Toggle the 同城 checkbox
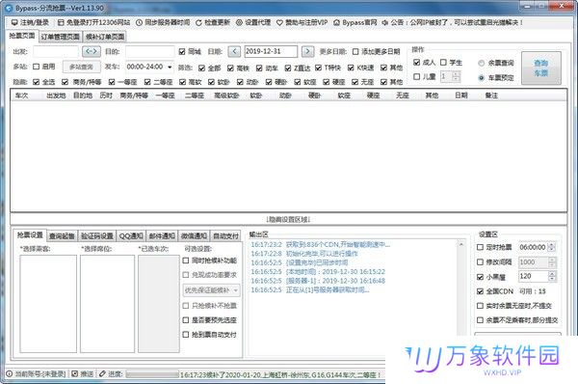The image size is (578, 384). 182,52
